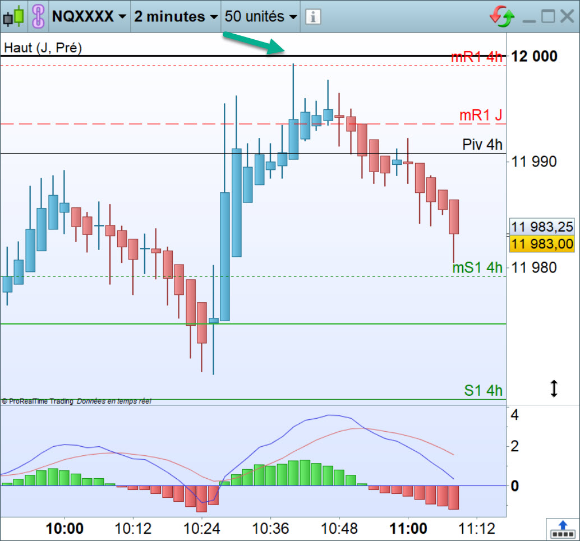Click the 10:48 time axis label
Image resolution: width=580 pixels, height=541 pixels.
coord(339,529)
